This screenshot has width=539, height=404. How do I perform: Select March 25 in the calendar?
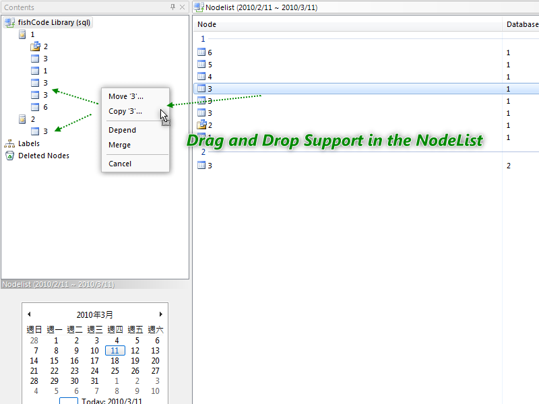115,371
